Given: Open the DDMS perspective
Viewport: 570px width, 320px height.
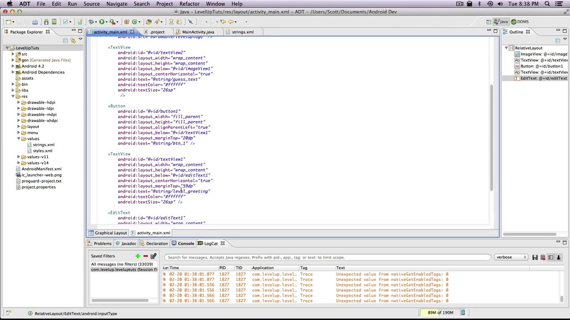Looking at the screenshot, I should 520,22.
